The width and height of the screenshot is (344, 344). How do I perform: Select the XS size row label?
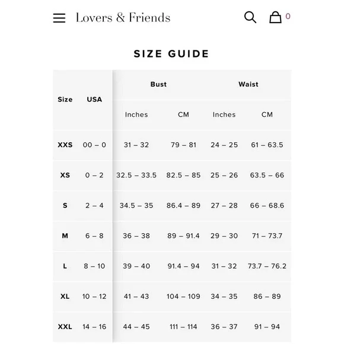(x=65, y=175)
